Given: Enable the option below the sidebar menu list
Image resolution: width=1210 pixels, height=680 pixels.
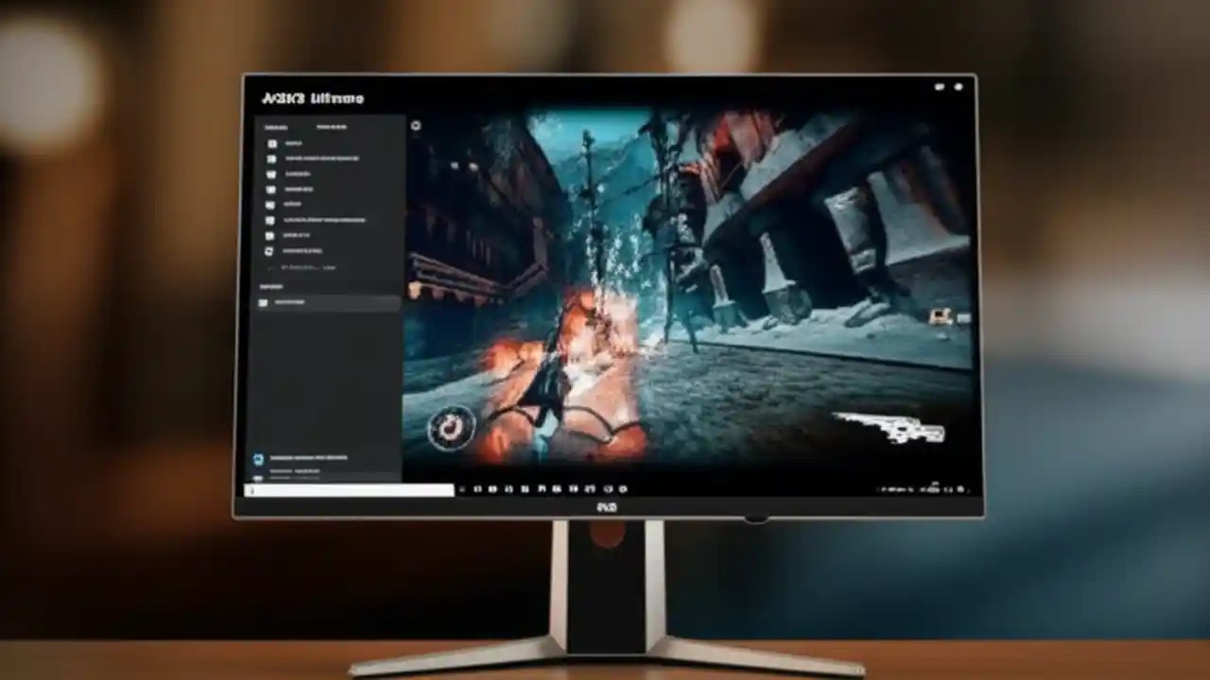Looking at the screenshot, I should [272, 267].
